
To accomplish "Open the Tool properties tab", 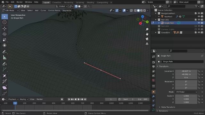I will click(x=153, y=57).
